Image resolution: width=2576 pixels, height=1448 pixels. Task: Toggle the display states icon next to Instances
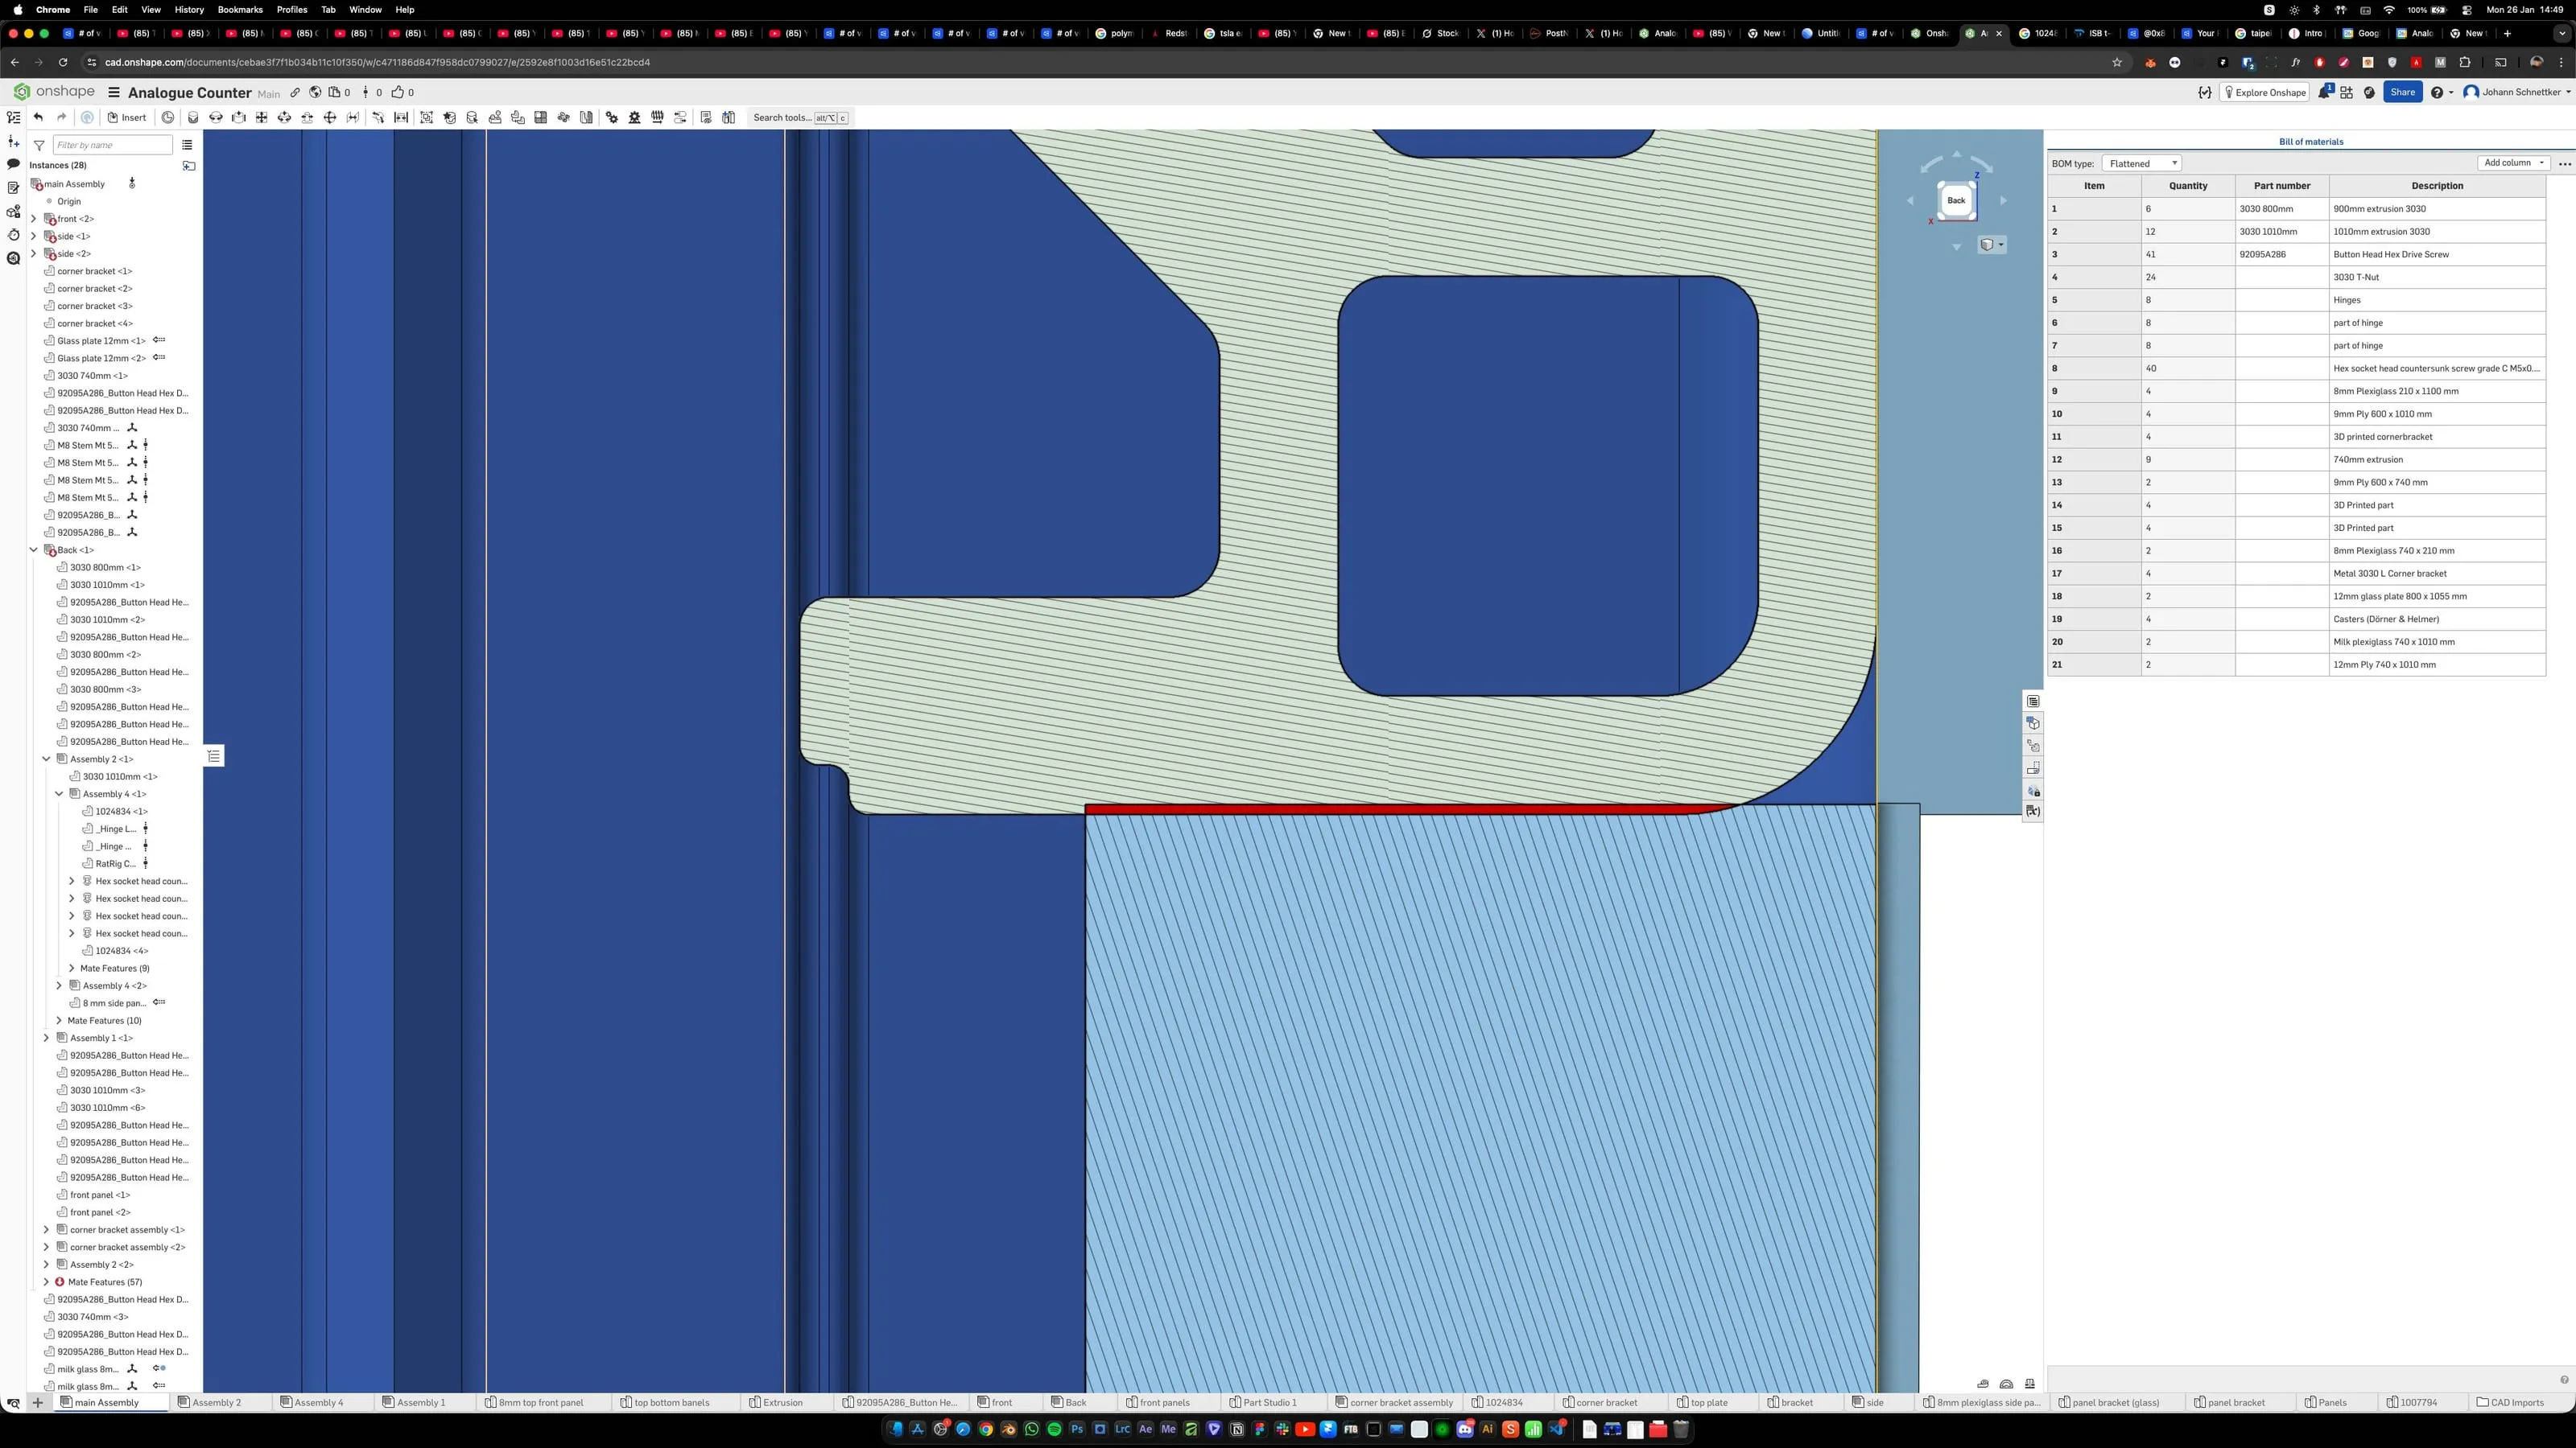[x=189, y=165]
